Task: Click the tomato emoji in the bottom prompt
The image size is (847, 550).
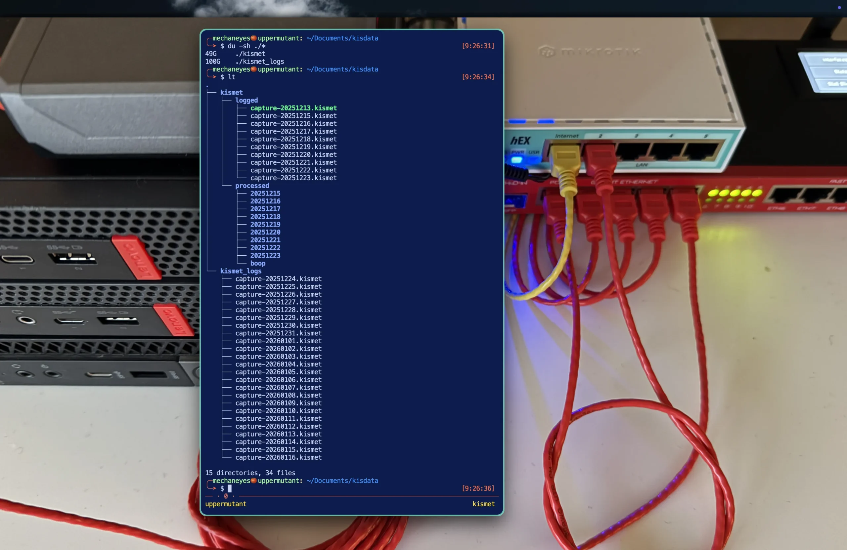Action: click(x=253, y=480)
